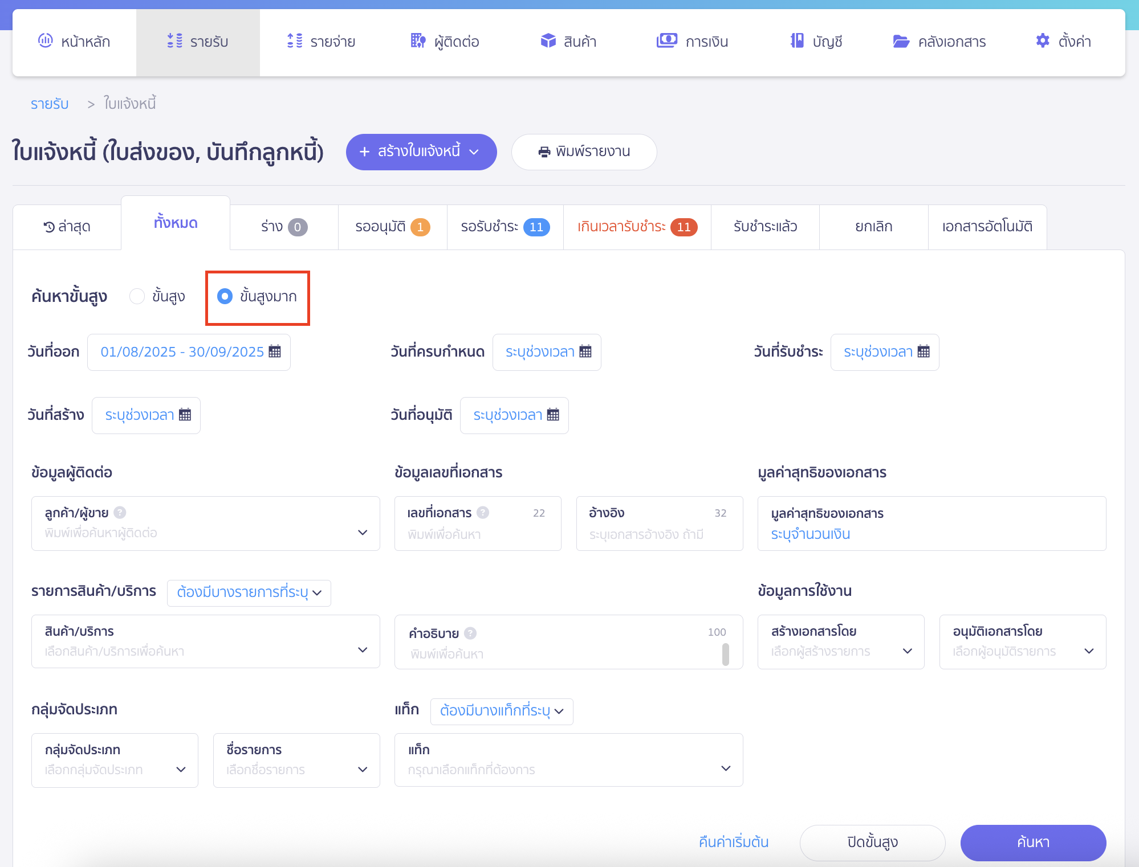Image resolution: width=1139 pixels, height=867 pixels.
Task: Open the ต้องมีบางรายการที่ระบุ dropdown
Action: 249,592
